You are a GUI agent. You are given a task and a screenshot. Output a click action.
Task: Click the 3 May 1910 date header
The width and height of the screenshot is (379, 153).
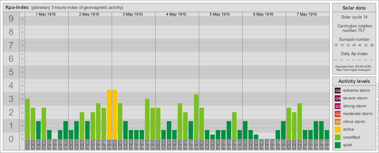pos(133,14)
